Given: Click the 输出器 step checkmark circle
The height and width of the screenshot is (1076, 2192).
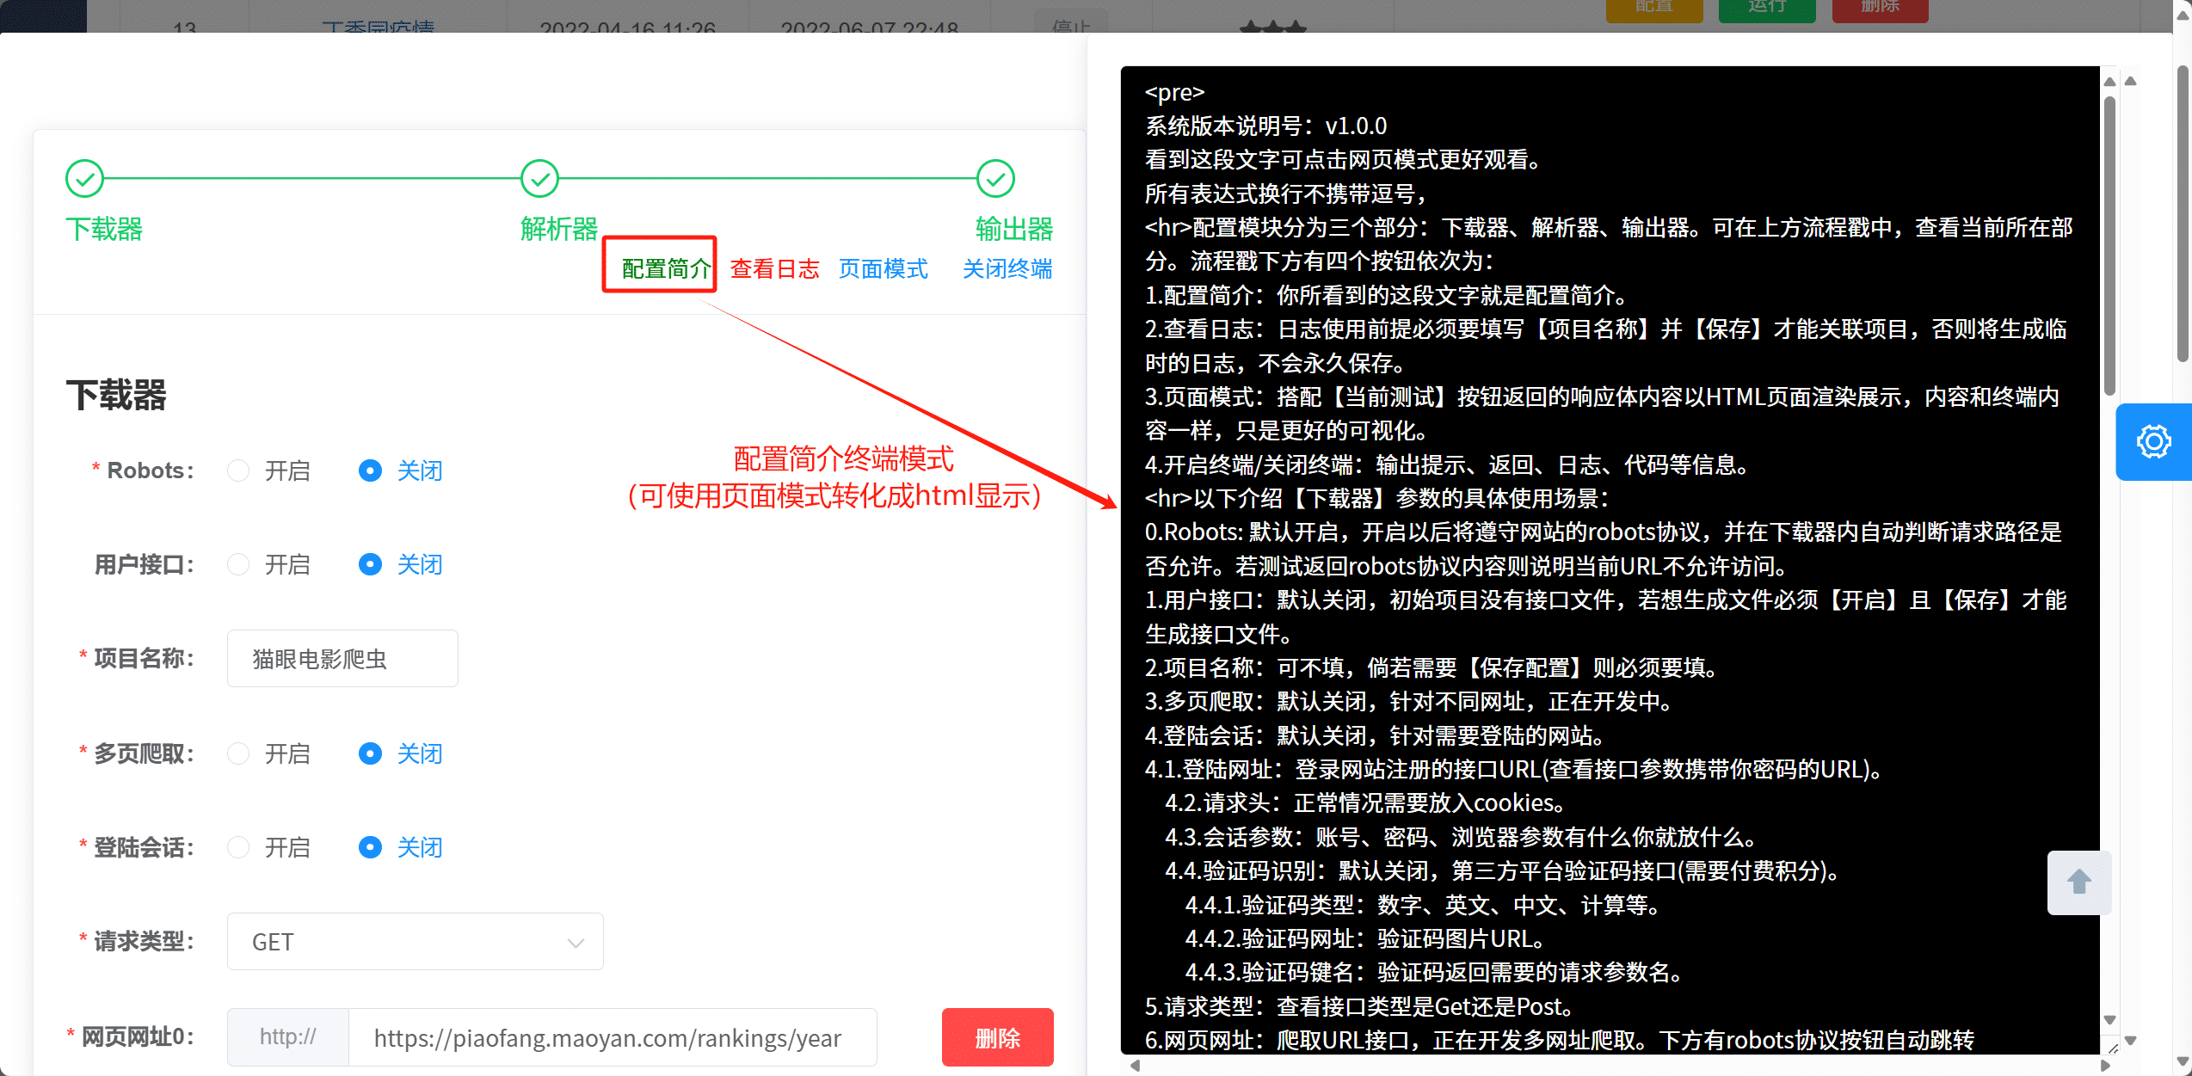Looking at the screenshot, I should tap(995, 179).
